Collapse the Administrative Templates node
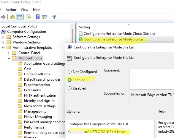 pyautogui.click(x=3, y=48)
